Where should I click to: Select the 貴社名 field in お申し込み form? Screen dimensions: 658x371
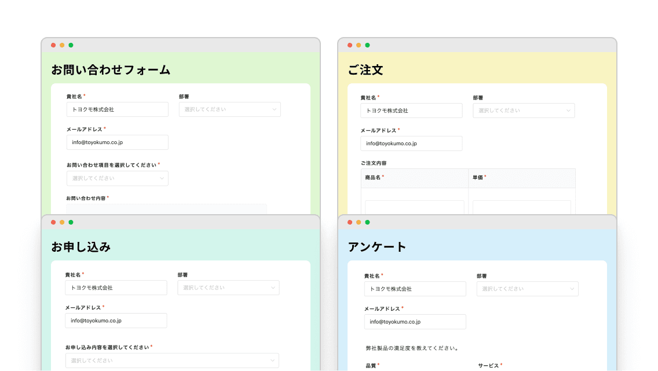click(116, 288)
